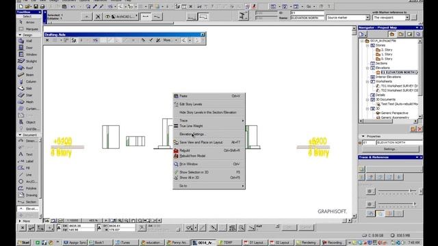Image resolution: width=438 pixels, height=246 pixels.
Task: Select Hide Story Levels in the Section/Elevation
Action: point(209,112)
